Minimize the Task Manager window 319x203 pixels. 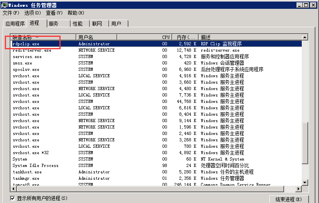point(299,5)
